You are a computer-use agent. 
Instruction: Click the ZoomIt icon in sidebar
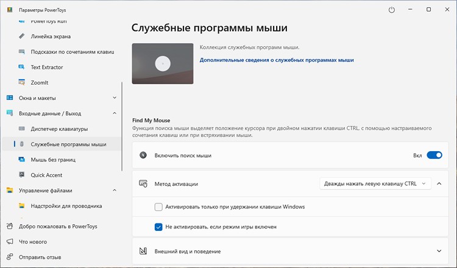21,82
